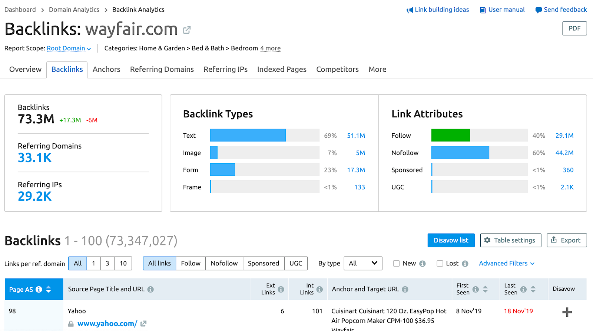
Task: Switch to the Referring IPs tab
Action: 225,69
